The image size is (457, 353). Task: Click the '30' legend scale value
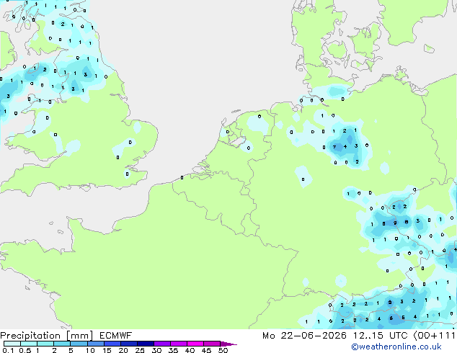pos(156,350)
